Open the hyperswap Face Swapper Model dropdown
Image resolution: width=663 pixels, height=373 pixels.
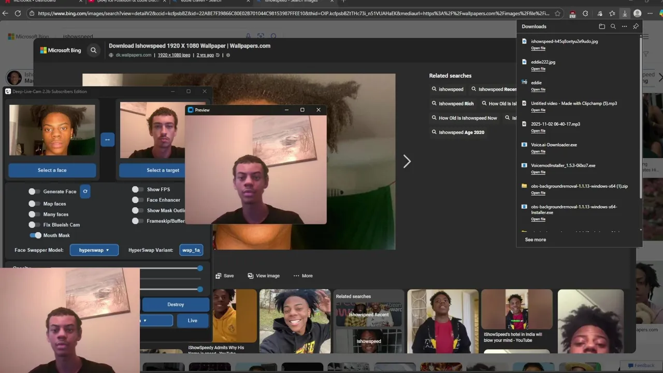pos(94,250)
